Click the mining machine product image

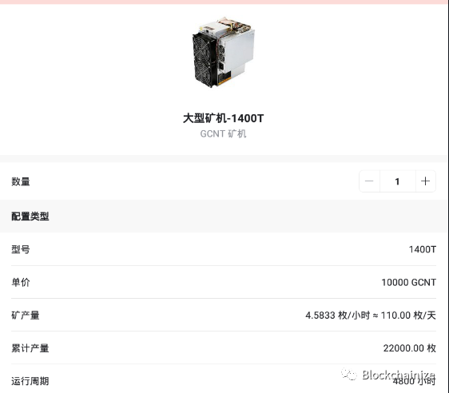pos(224,52)
